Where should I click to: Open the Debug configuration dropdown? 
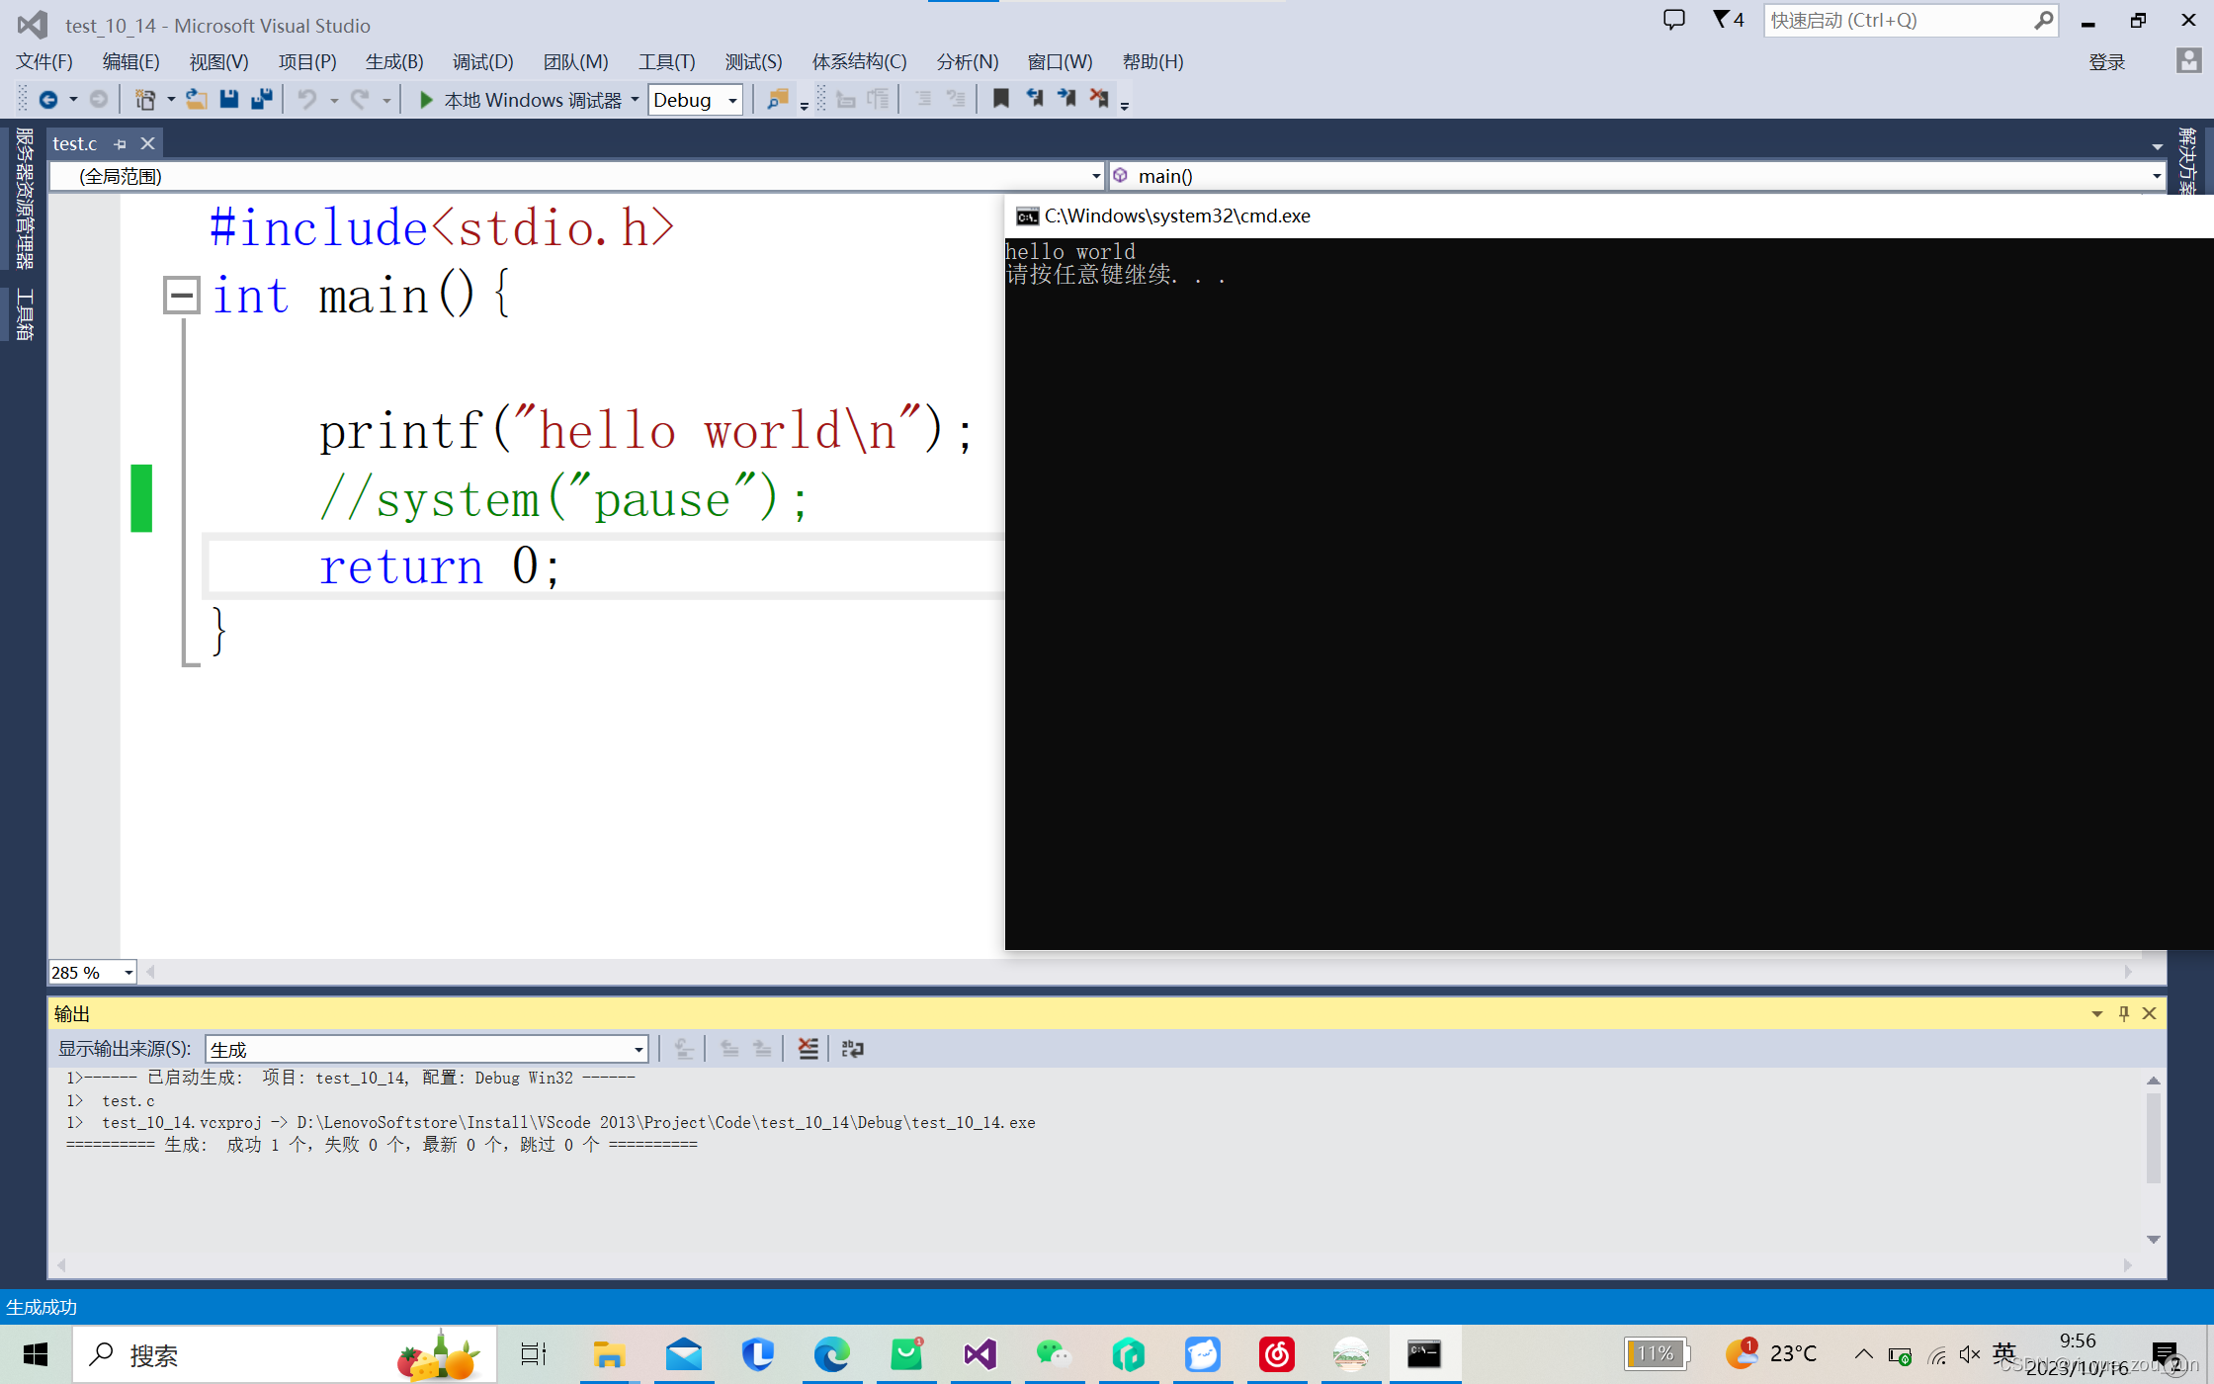coord(732,100)
